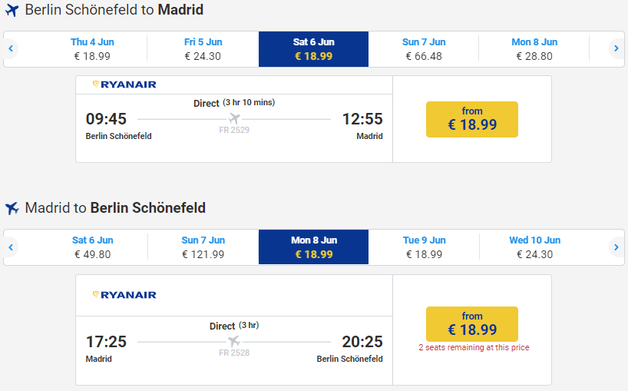Select return date Sat 6 Jun
This screenshot has height=391, width=628.
pos(92,247)
